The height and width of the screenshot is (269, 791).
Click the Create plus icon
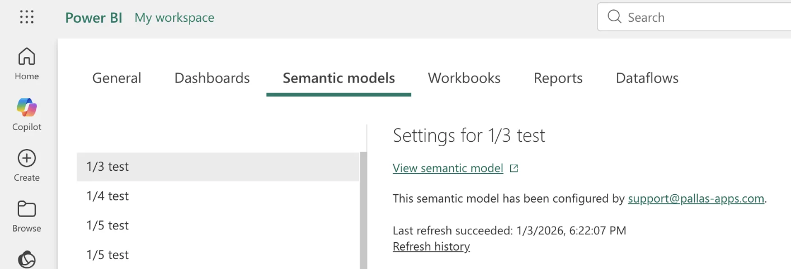click(x=27, y=158)
